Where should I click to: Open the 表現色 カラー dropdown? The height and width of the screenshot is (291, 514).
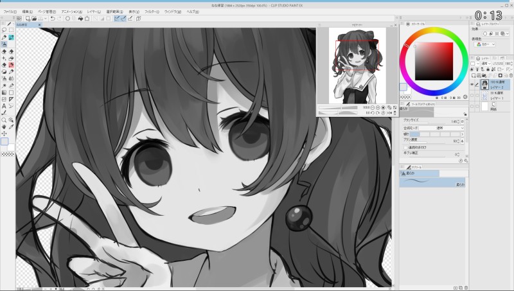[485, 44]
